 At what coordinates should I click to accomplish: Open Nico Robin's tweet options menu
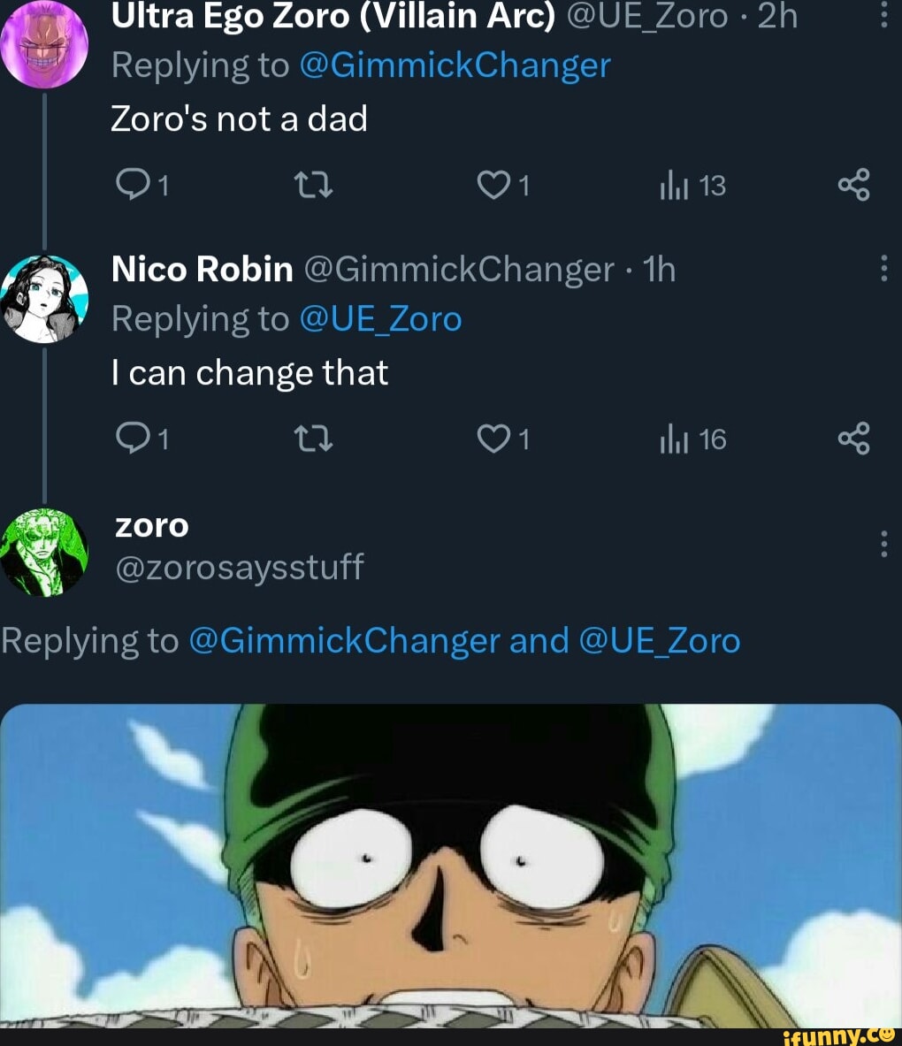pyautogui.click(x=882, y=268)
